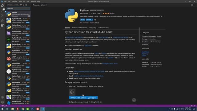
Task: Click the errors and warnings status bar indicator
Action: tap(4, 106)
